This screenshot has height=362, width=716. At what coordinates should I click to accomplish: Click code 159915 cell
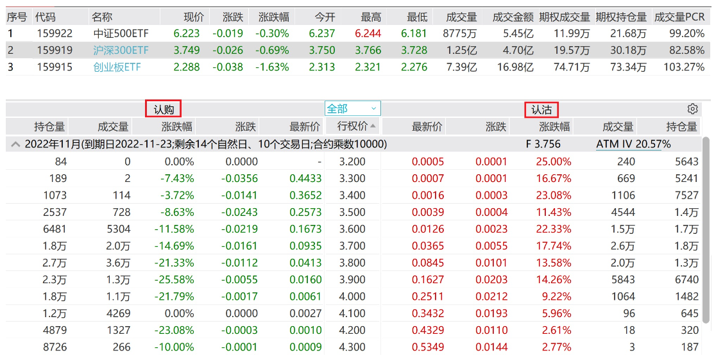(x=55, y=67)
